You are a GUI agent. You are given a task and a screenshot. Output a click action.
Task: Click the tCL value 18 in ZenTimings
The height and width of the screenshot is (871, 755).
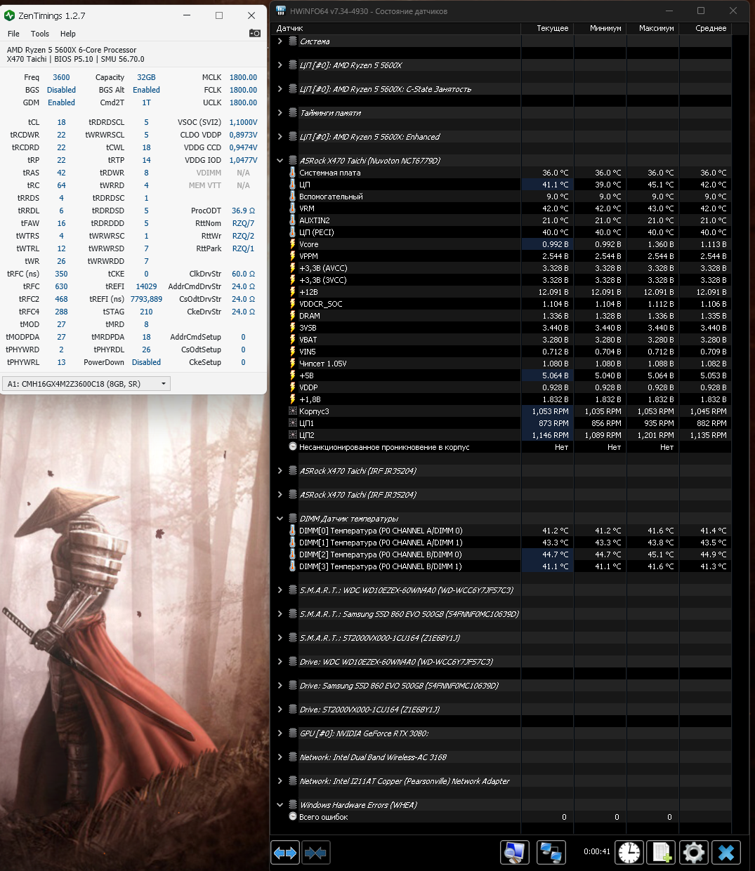[x=61, y=122]
